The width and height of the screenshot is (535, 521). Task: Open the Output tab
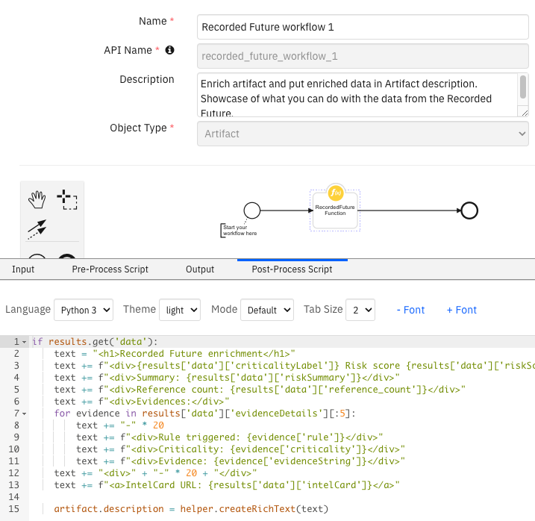200,269
